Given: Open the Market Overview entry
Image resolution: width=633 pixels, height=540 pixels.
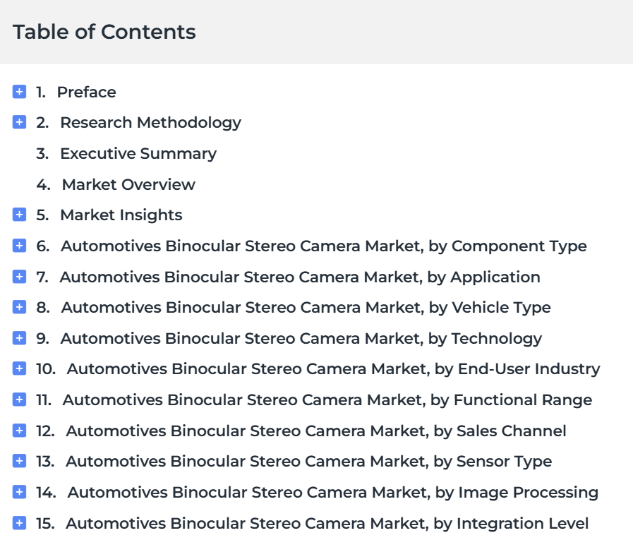Looking at the screenshot, I should (x=116, y=184).
